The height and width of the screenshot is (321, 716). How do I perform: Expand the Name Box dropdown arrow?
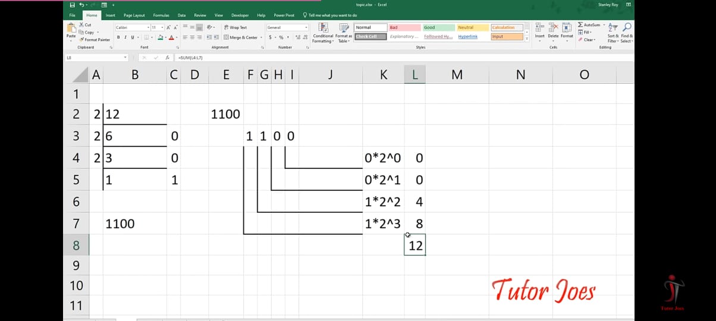(x=125, y=58)
